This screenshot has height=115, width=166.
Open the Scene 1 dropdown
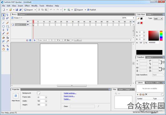22,18
